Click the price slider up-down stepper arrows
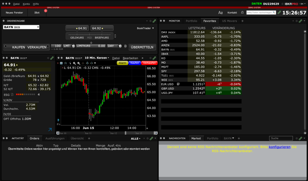308x181 pixels. pyautogui.click(x=115, y=36)
